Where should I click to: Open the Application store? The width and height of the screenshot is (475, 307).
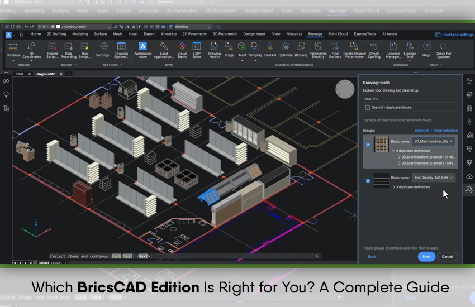[142, 50]
